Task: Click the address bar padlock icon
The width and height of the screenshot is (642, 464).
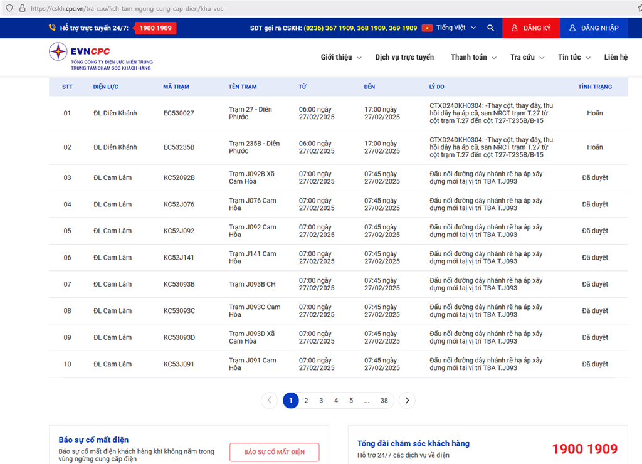Action: [x=22, y=9]
